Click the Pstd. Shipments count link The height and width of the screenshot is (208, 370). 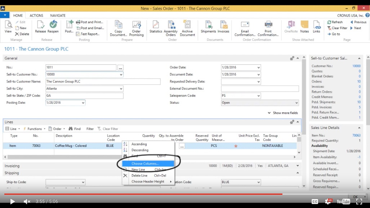tap(359, 102)
